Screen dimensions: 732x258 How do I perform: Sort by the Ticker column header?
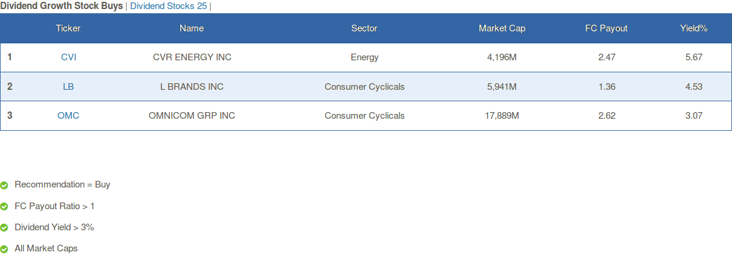(68, 28)
